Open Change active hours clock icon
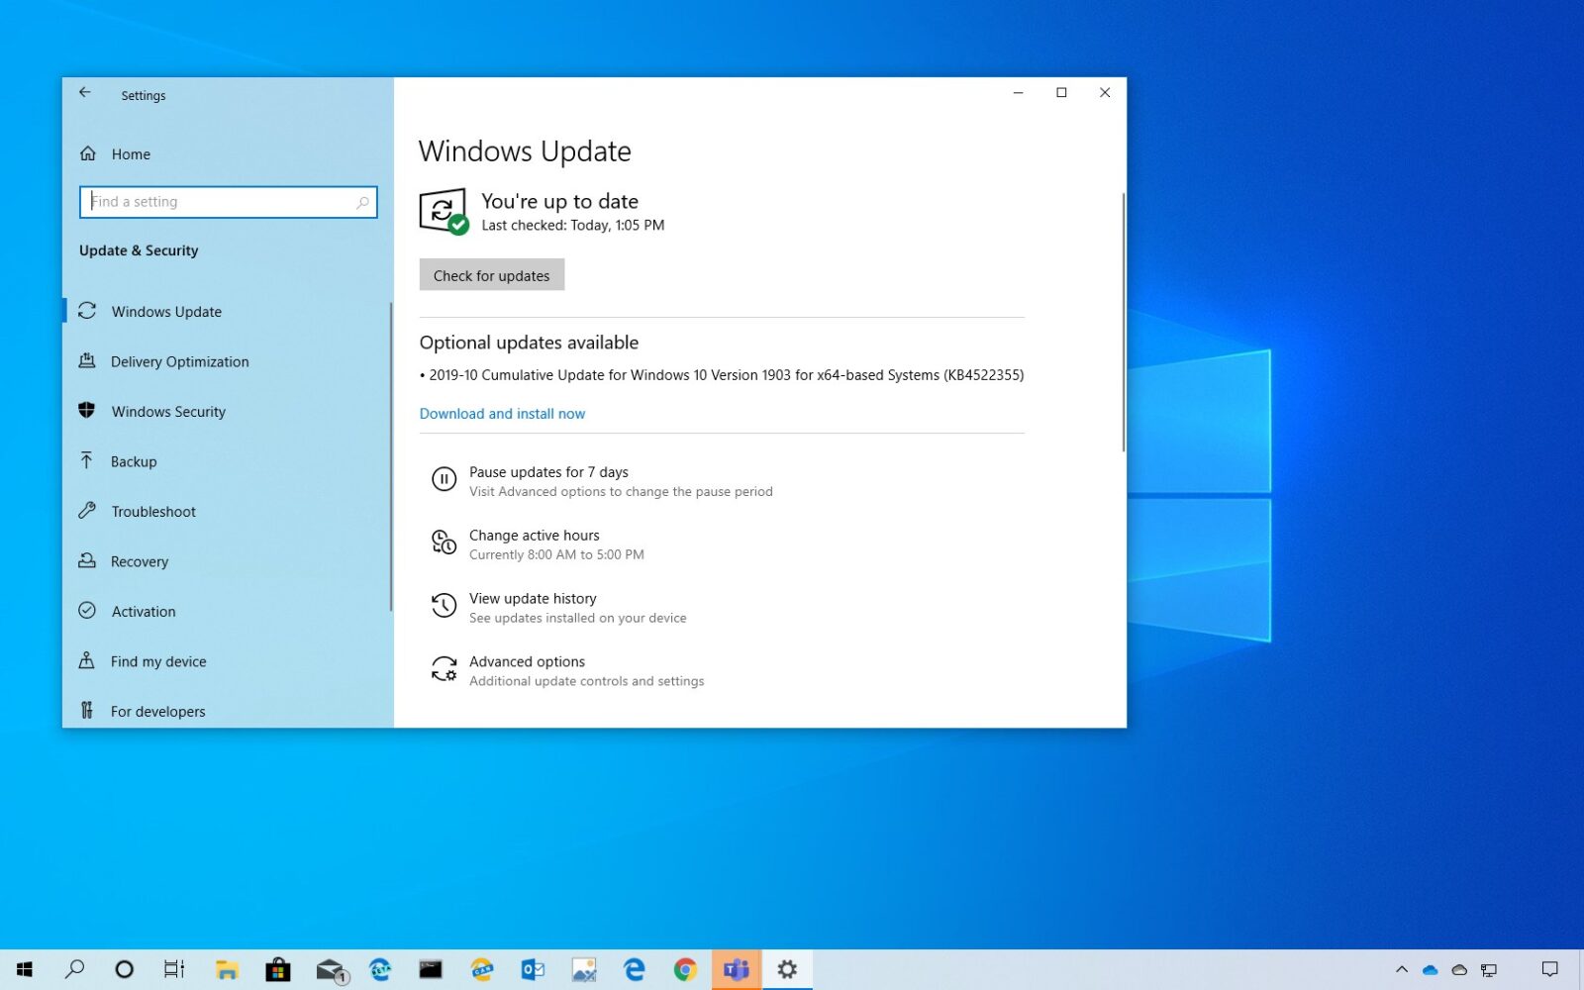The height and width of the screenshot is (990, 1584). click(x=444, y=543)
